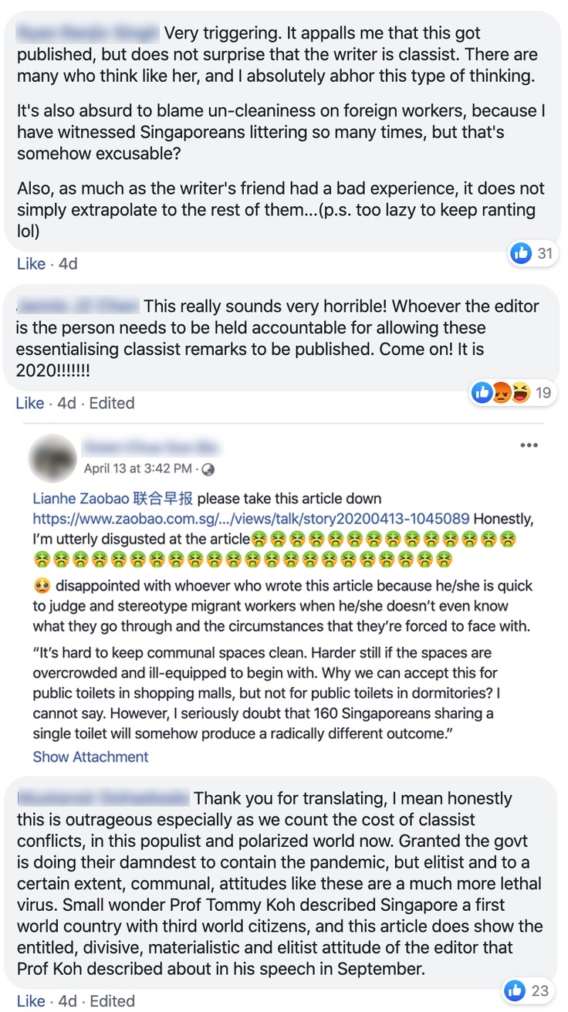The width and height of the screenshot is (568, 1012).
Task: Like the "Very triggering" comment
Action: click(x=31, y=263)
